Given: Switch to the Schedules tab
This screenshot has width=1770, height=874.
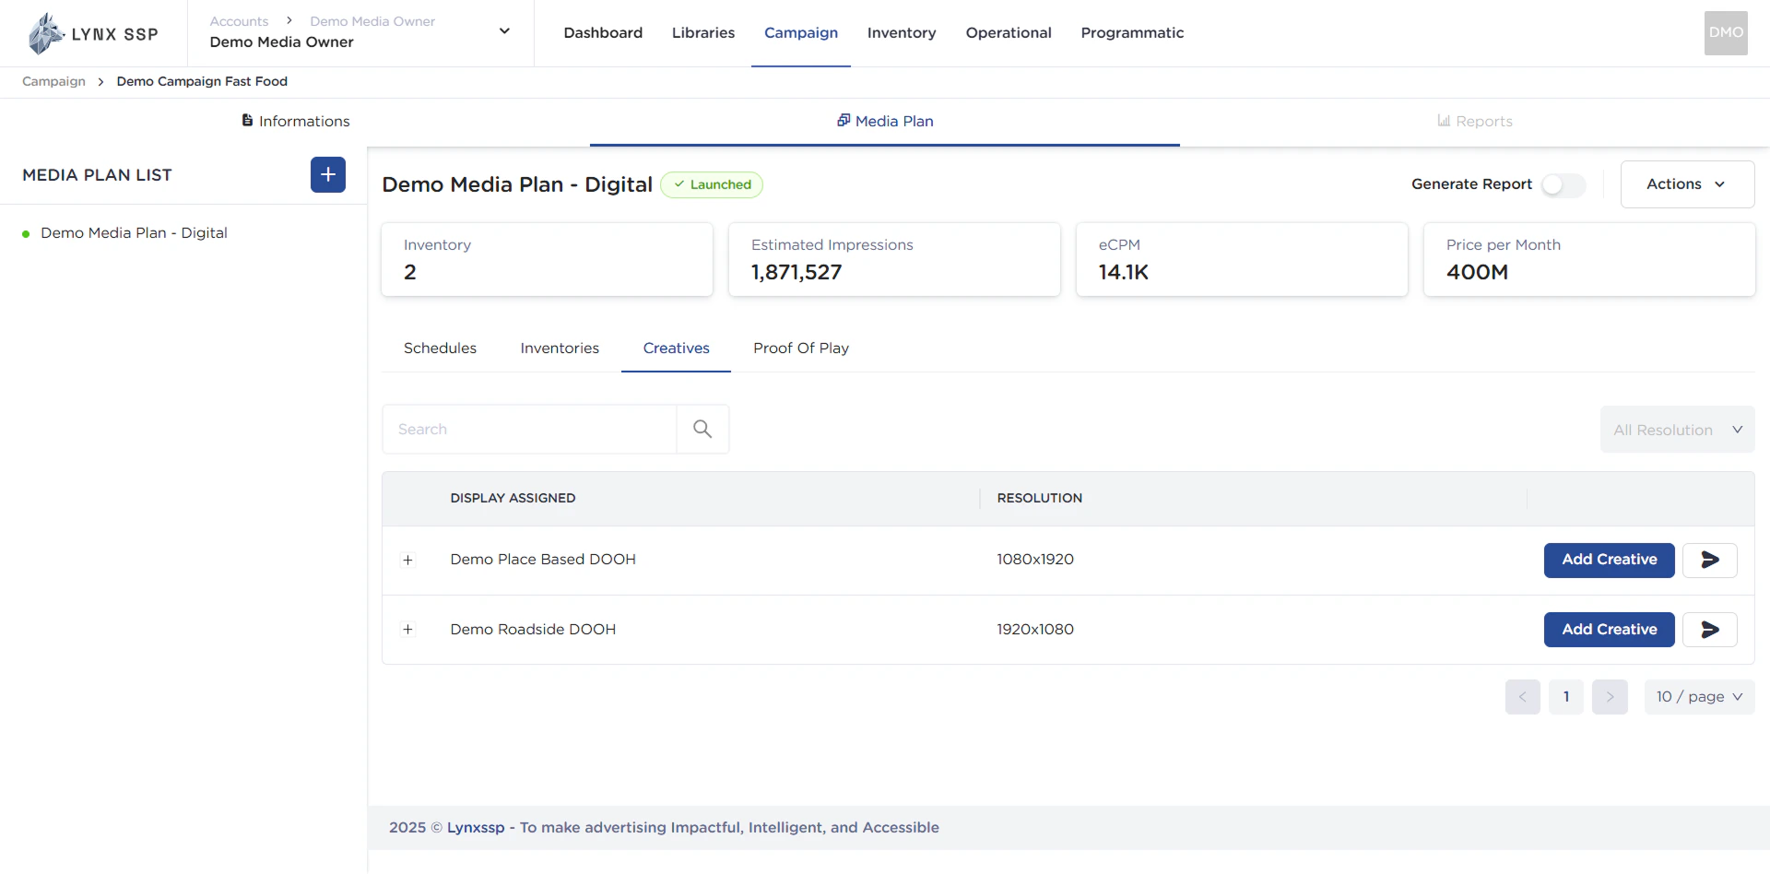Looking at the screenshot, I should (440, 348).
